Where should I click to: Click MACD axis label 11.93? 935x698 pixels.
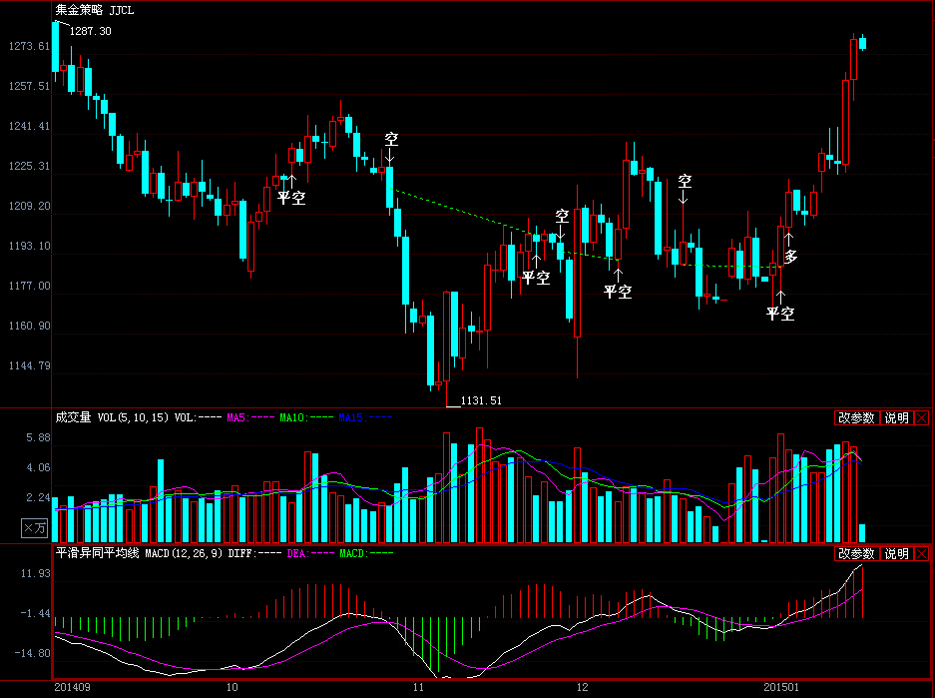[35, 574]
